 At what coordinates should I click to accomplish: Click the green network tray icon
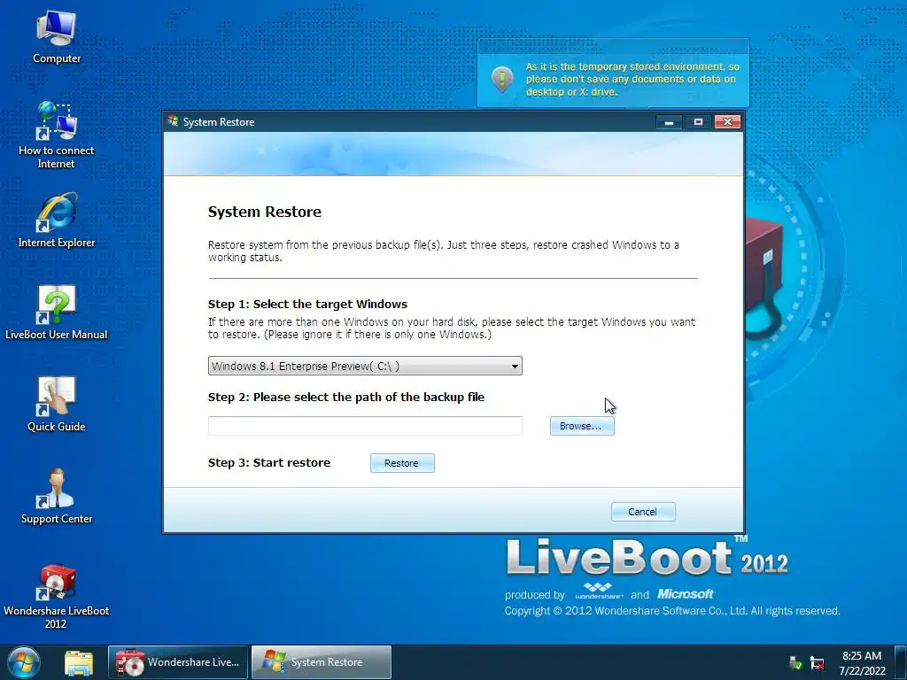click(x=796, y=662)
